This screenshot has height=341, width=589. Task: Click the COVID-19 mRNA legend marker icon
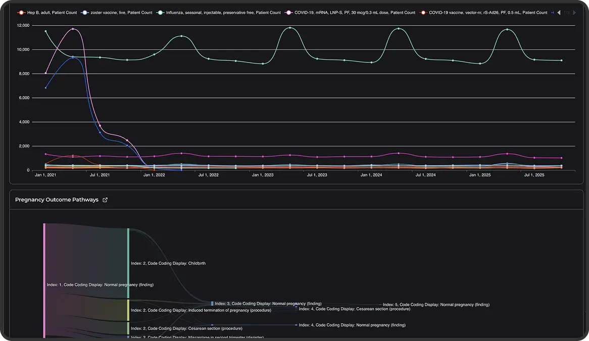289,13
